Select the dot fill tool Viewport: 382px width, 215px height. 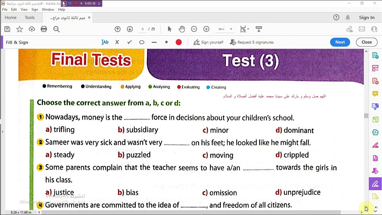pos(167,42)
